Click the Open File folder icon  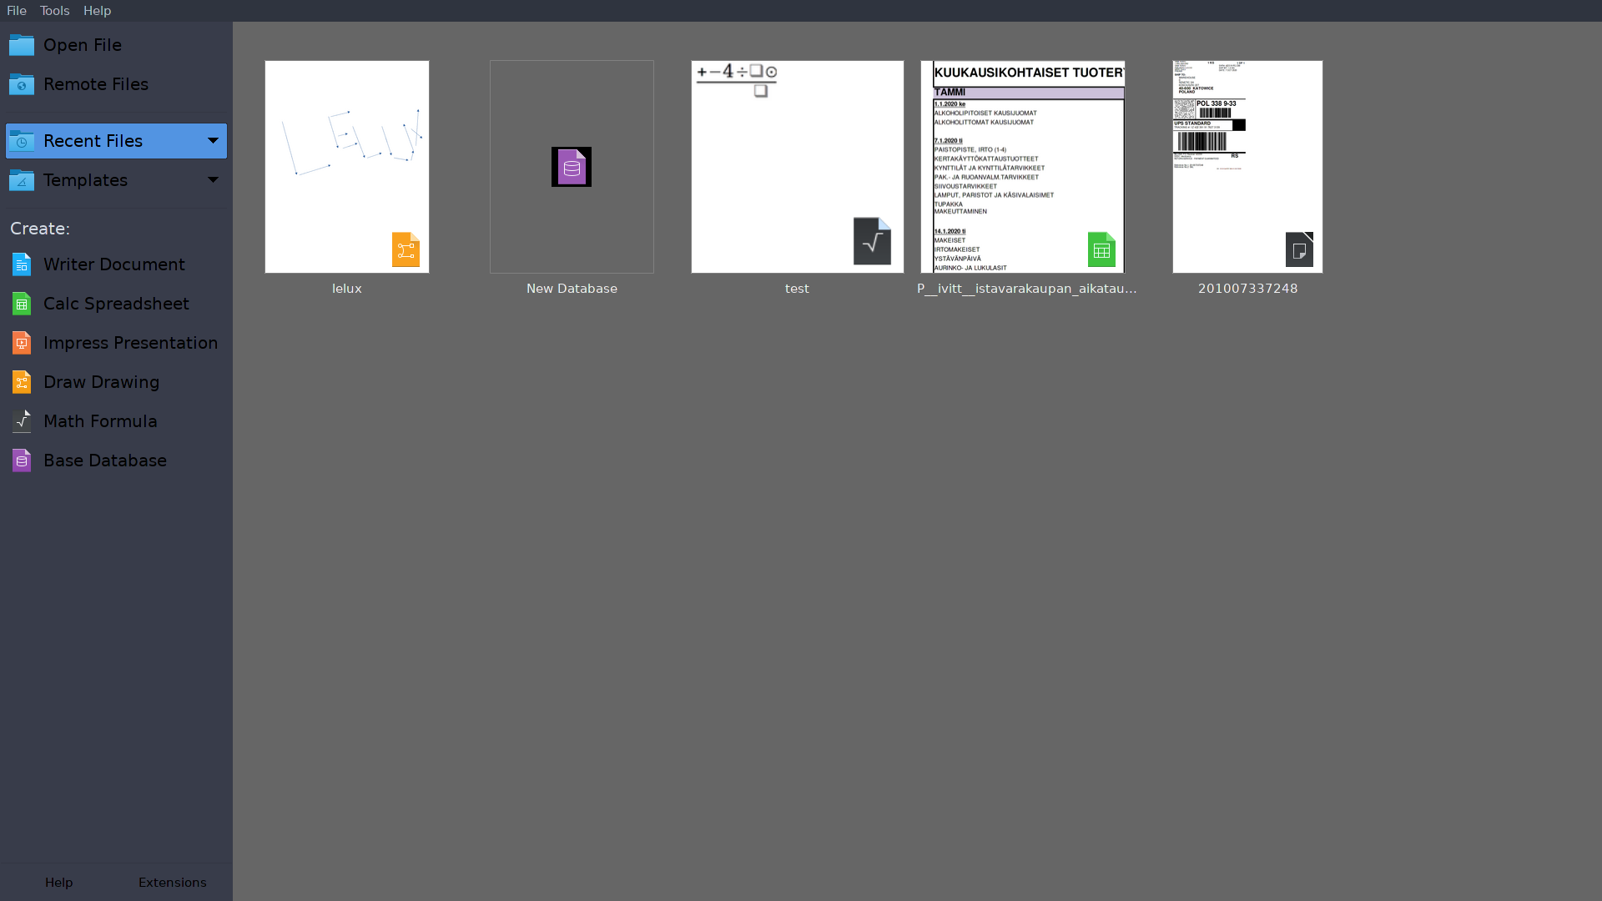(x=22, y=45)
